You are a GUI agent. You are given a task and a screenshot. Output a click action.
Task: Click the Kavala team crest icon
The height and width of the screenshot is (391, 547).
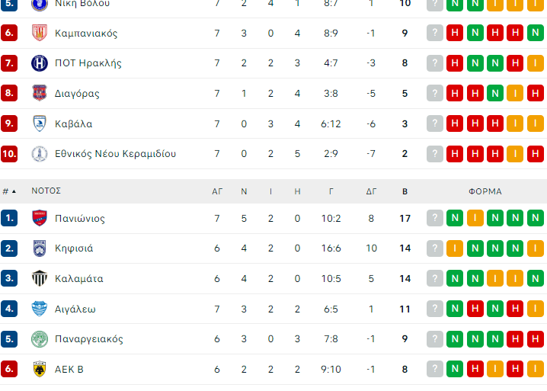click(x=40, y=123)
